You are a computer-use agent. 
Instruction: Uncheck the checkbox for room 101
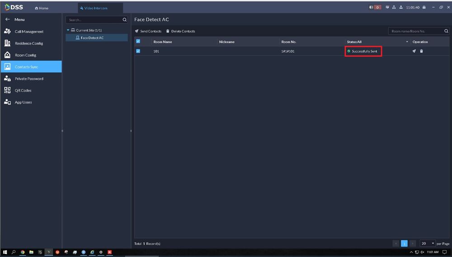(138, 51)
